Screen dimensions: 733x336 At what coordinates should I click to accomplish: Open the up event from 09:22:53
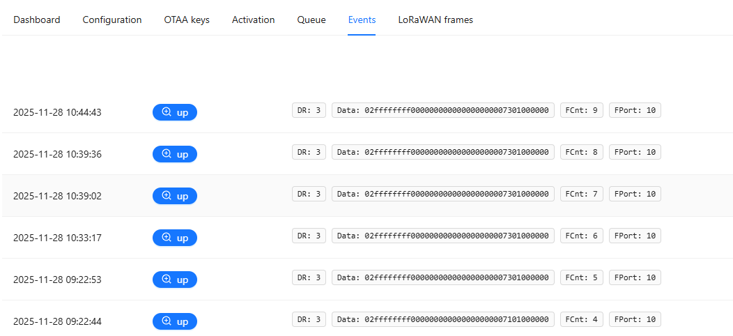(x=175, y=280)
